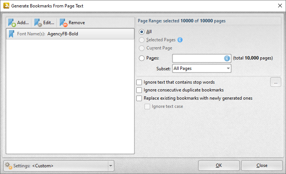Choose the Selected Pages radio option
This screenshot has height=174, width=286.
tap(142, 40)
